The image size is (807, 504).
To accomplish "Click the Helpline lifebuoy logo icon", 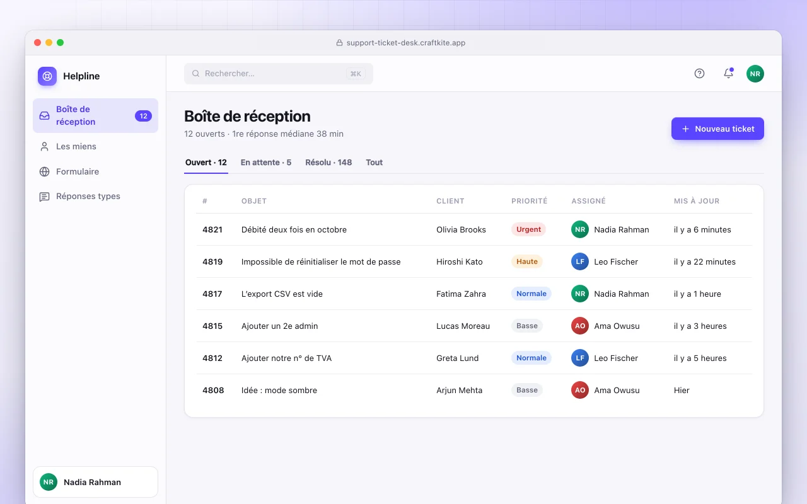I will [x=47, y=76].
